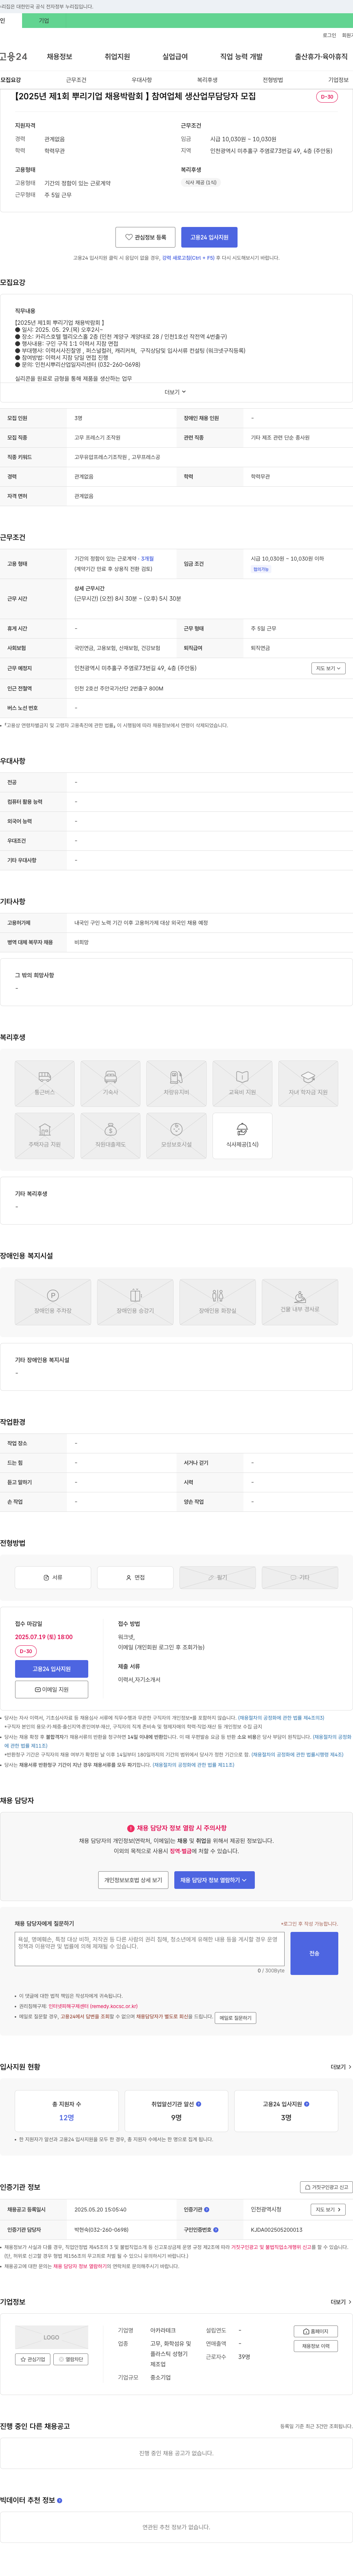Switch to the 기업정보 section tab

338,80
